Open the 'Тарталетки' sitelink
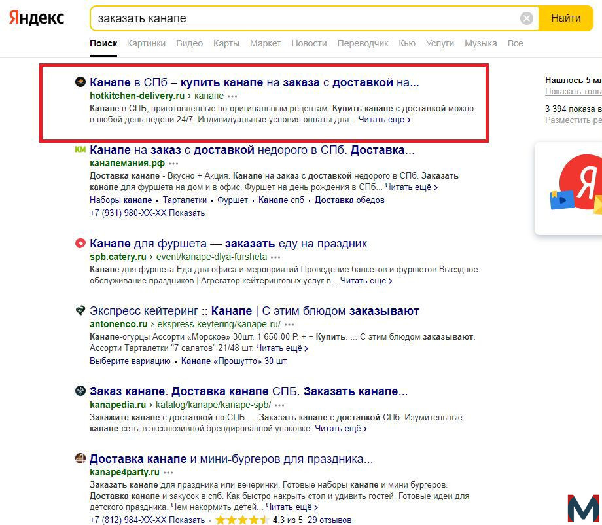This screenshot has width=602, height=525. tap(185, 200)
